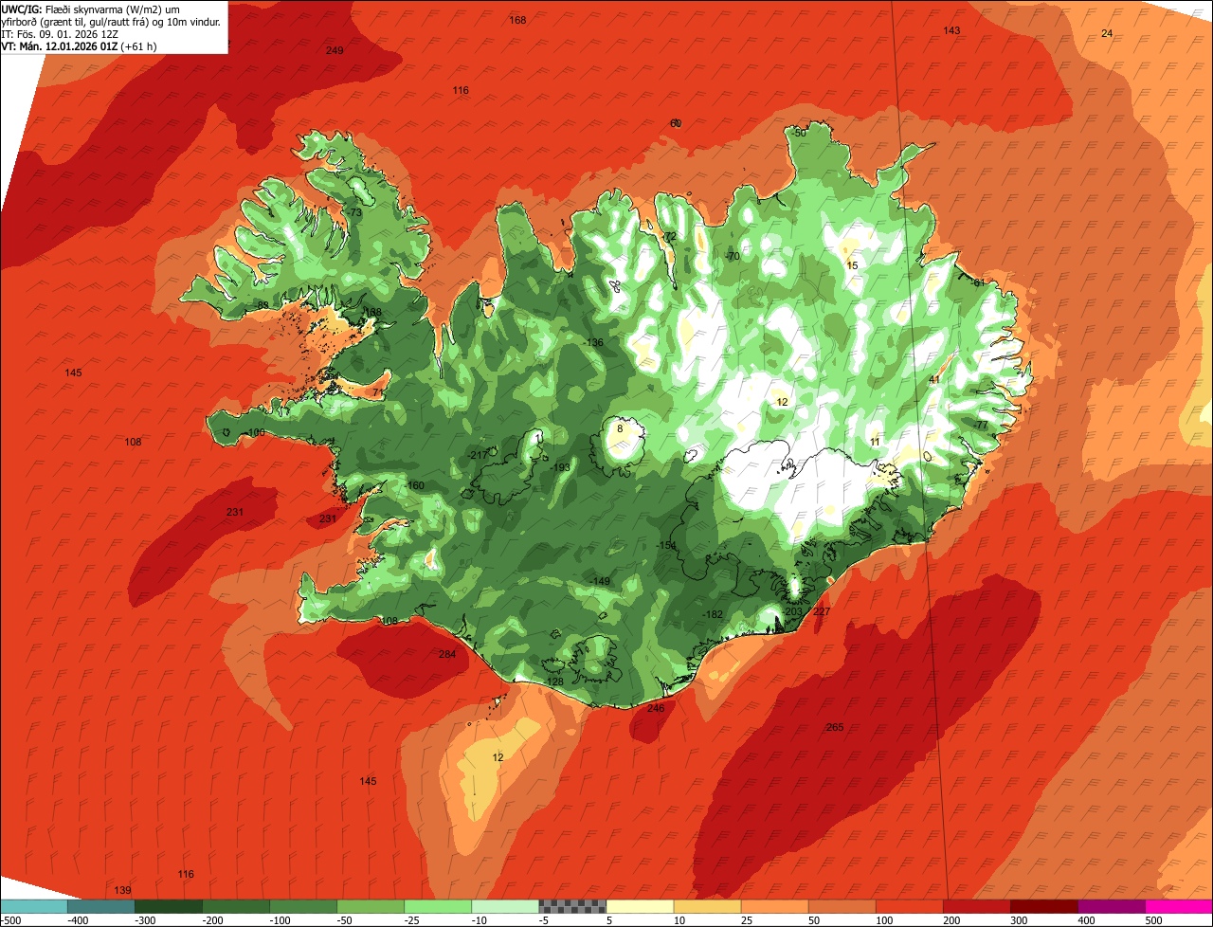
Task: Click the value 41 in east Iceland
Action: 934,379
